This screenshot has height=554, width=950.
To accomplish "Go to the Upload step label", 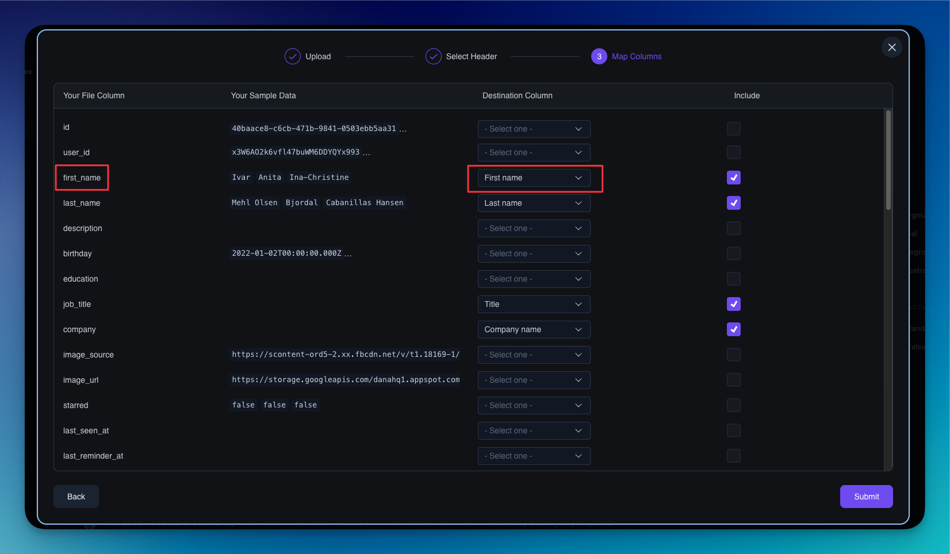I will 318,56.
